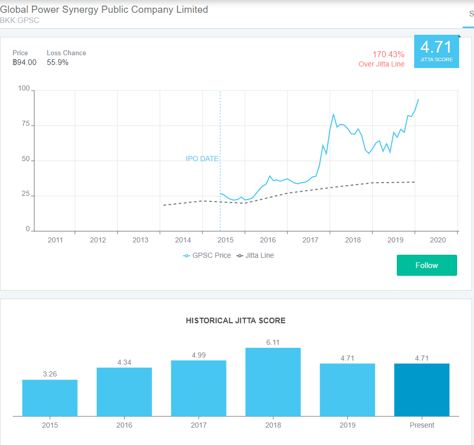
Task: Click the Over Jitta Line label
Action: pos(381,64)
